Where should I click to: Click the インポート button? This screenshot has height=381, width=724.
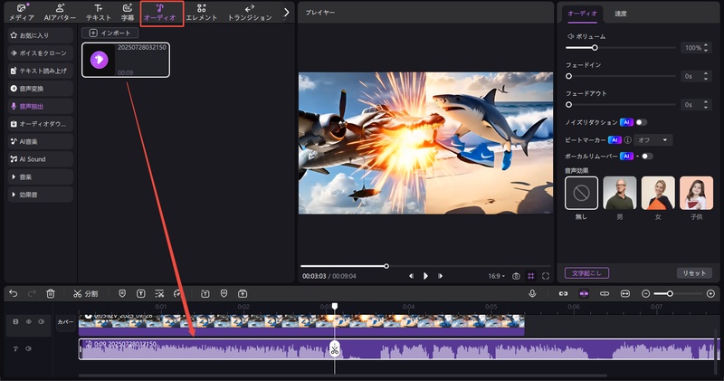pyautogui.click(x=110, y=33)
